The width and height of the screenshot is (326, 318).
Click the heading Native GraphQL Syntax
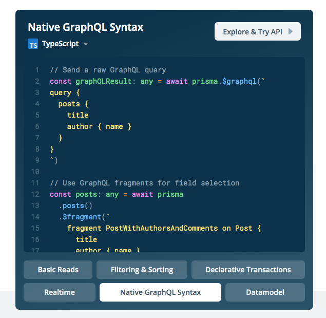coord(85,27)
